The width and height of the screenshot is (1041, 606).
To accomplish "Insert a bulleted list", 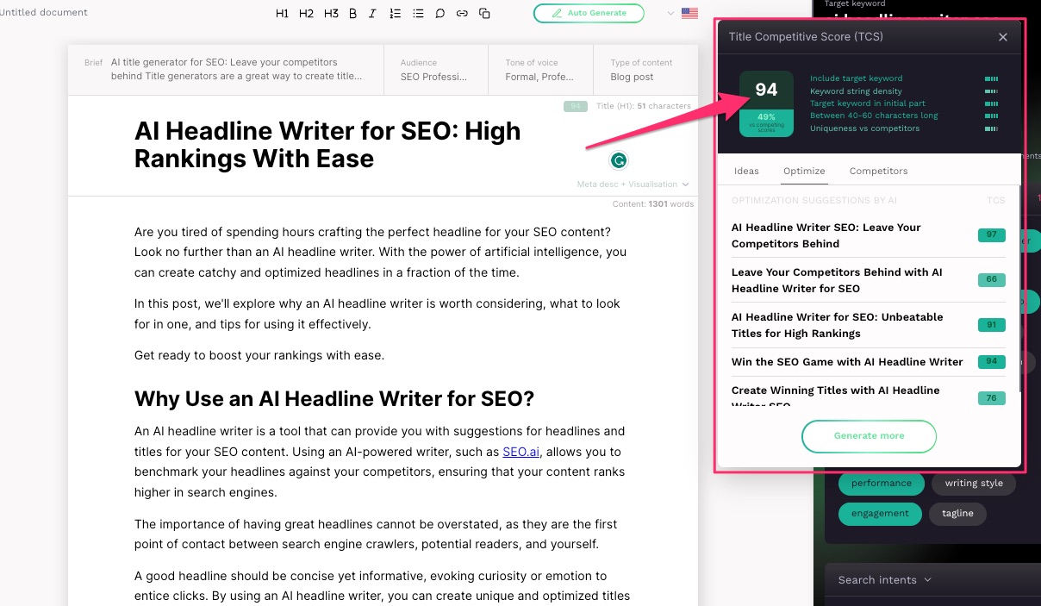I will pyautogui.click(x=418, y=14).
